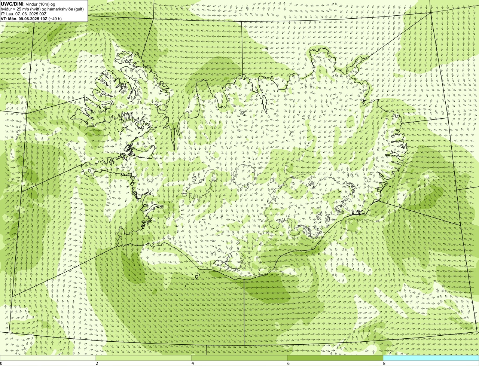The height and width of the screenshot is (366, 479).
Task: Click the palest legend segment between 0 and 2
Action: 48,358
